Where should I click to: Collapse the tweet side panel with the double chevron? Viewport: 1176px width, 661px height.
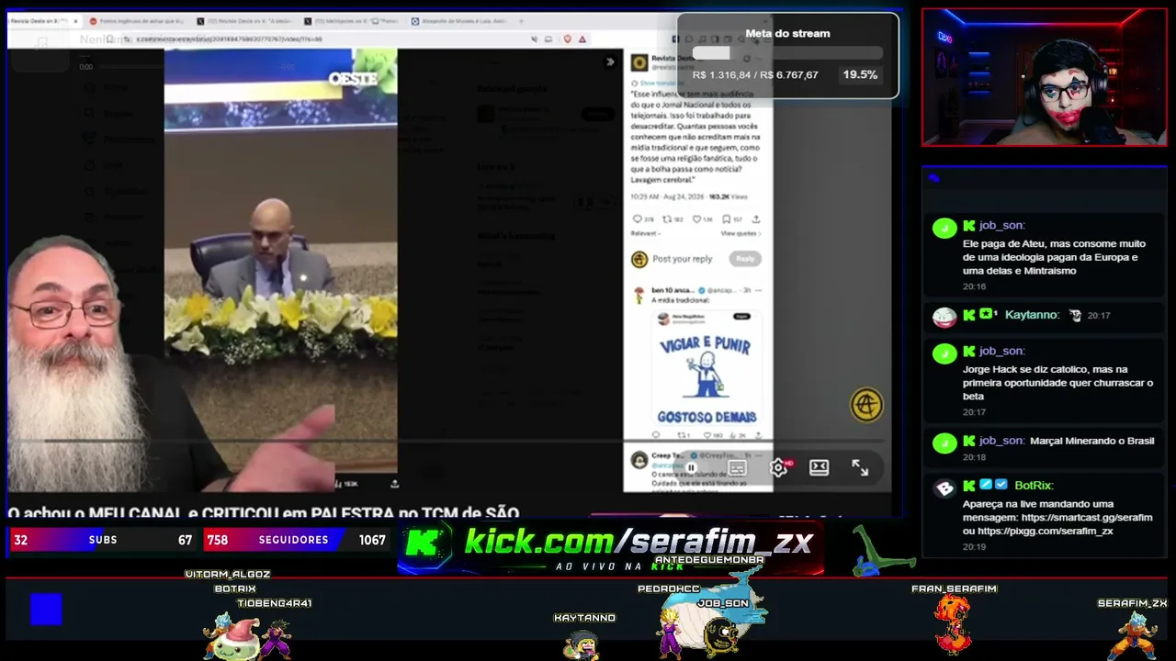pos(610,62)
